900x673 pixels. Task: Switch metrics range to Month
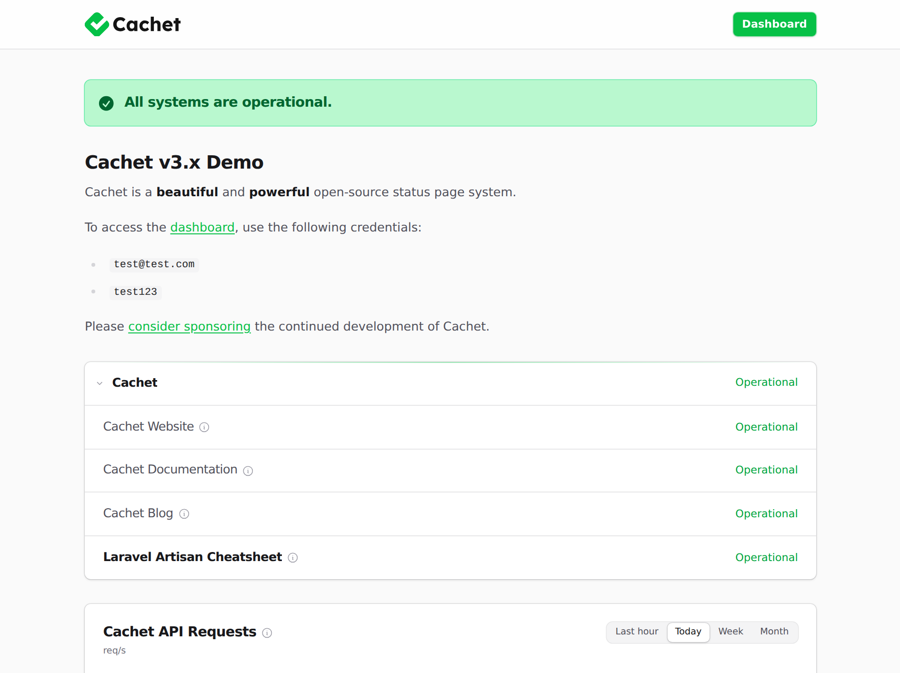tap(774, 632)
